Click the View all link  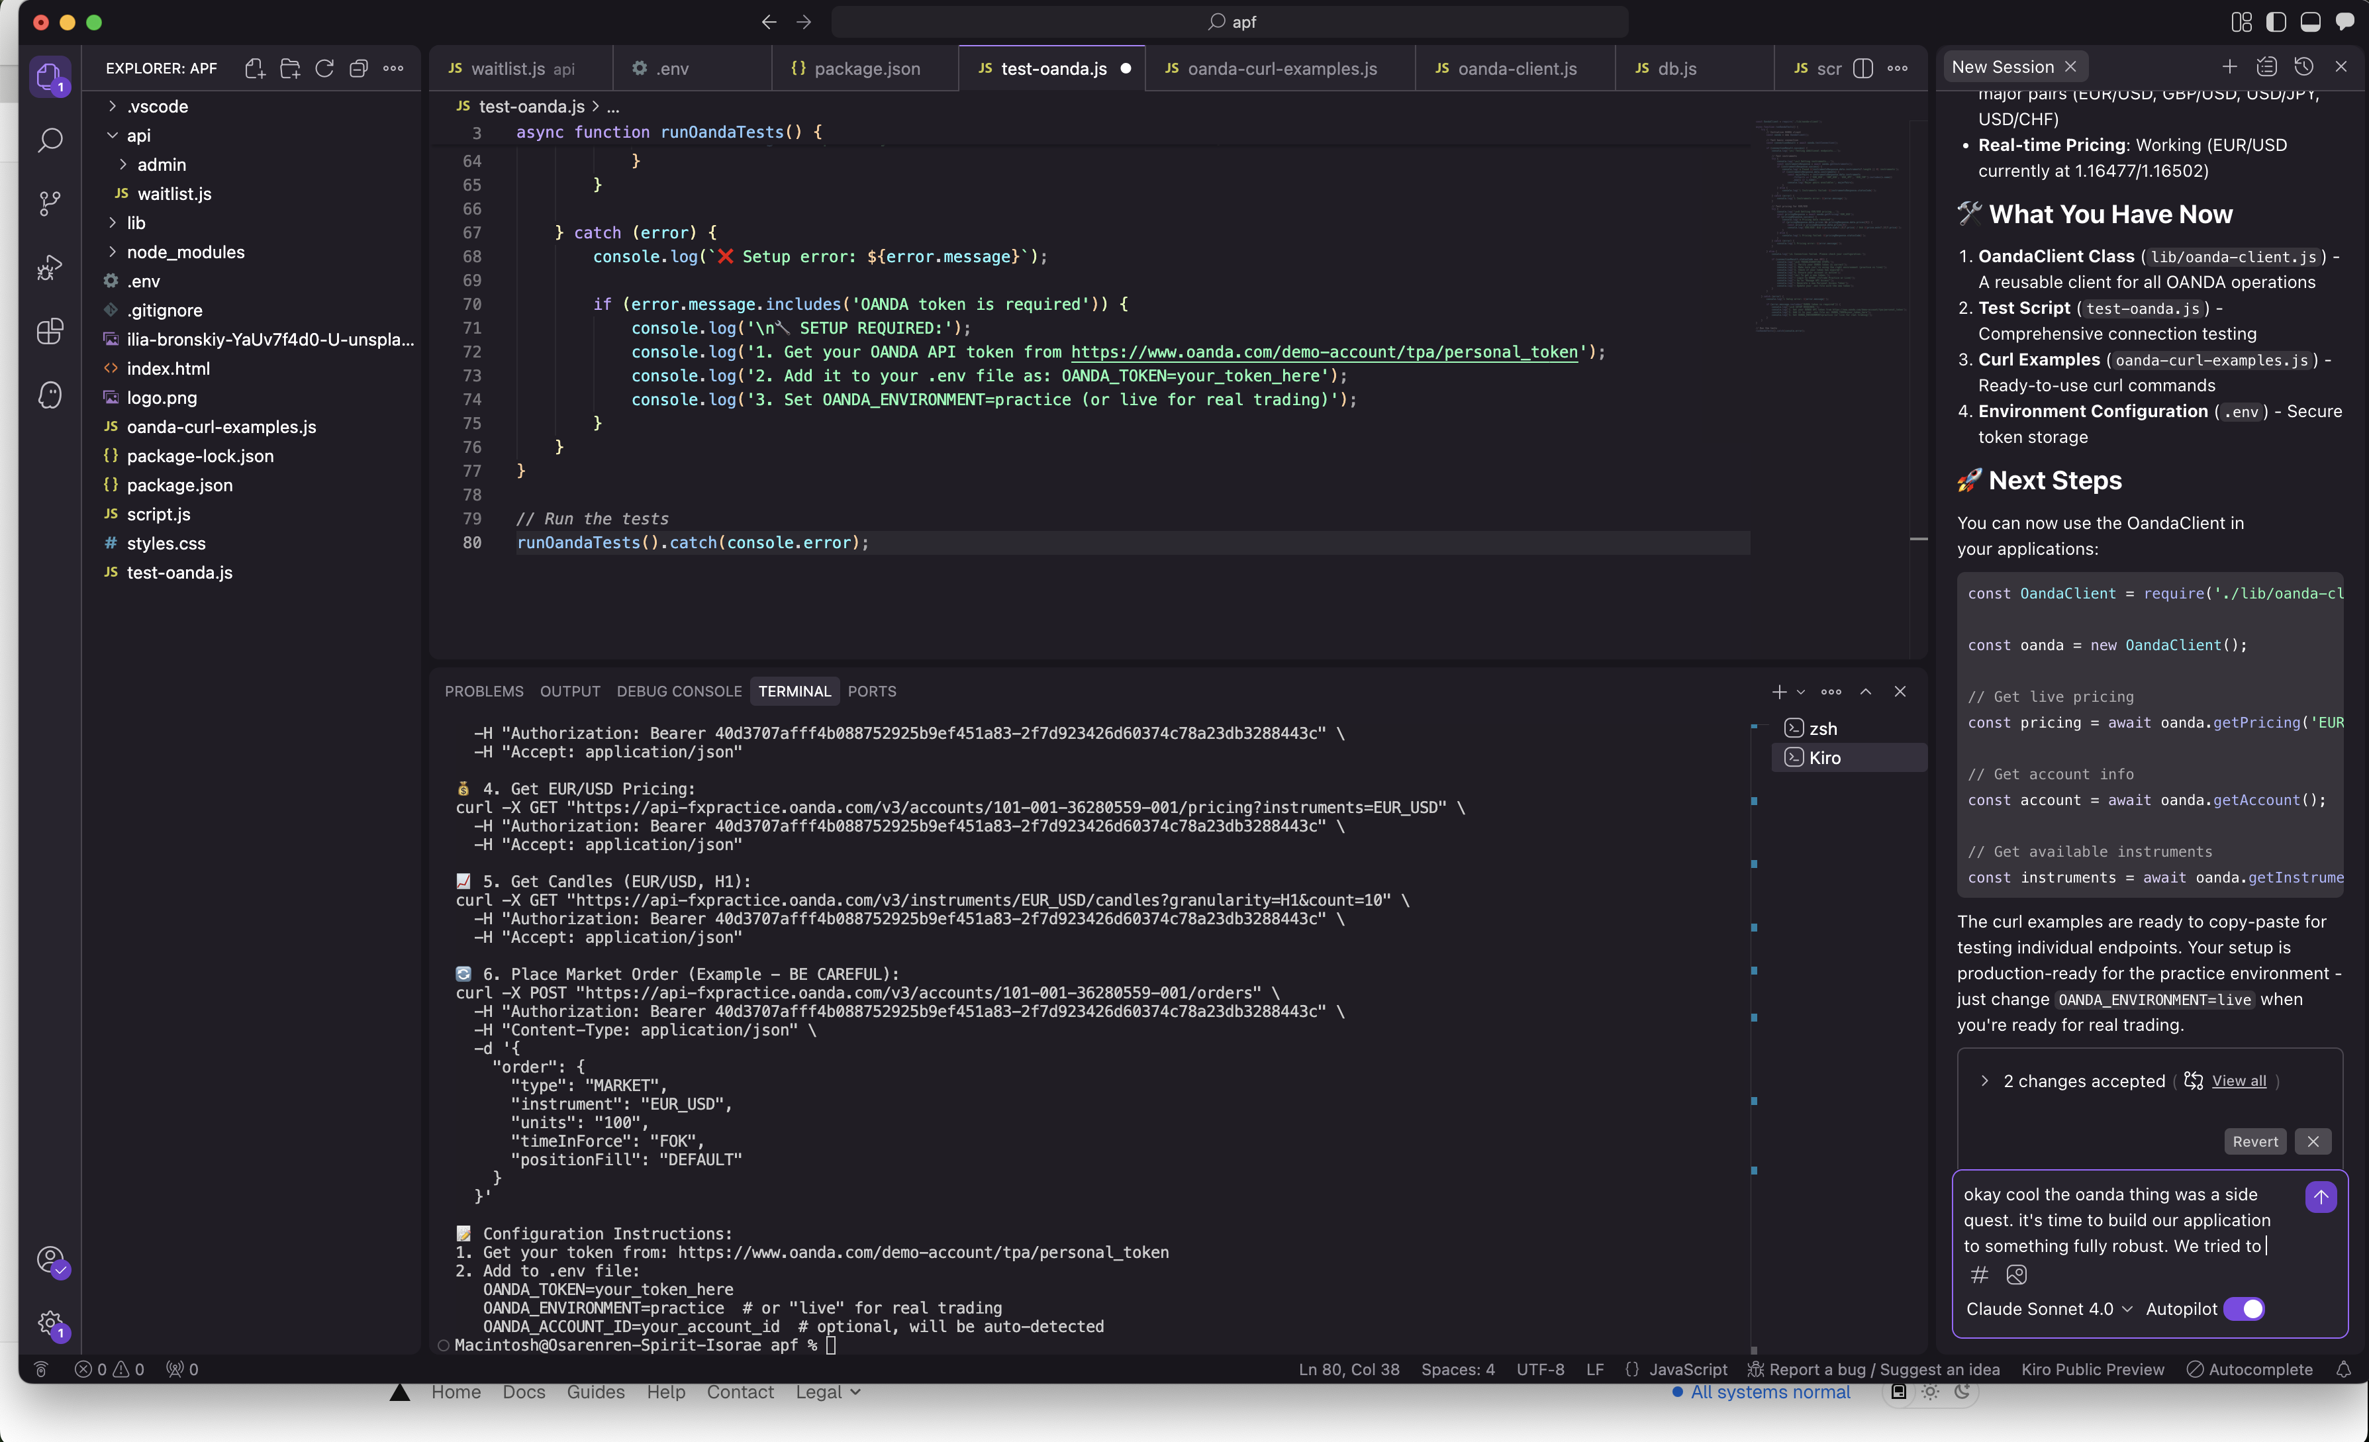tap(2239, 1081)
